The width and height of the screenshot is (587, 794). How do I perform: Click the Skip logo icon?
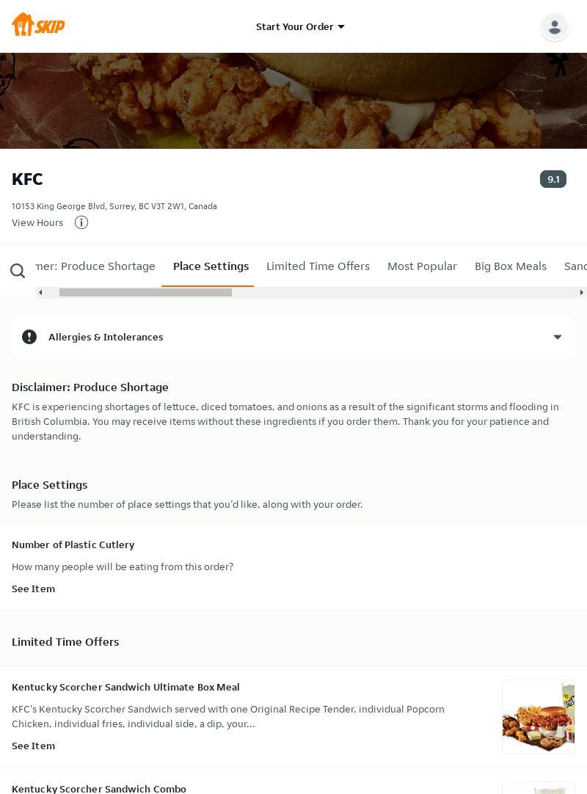click(x=38, y=25)
